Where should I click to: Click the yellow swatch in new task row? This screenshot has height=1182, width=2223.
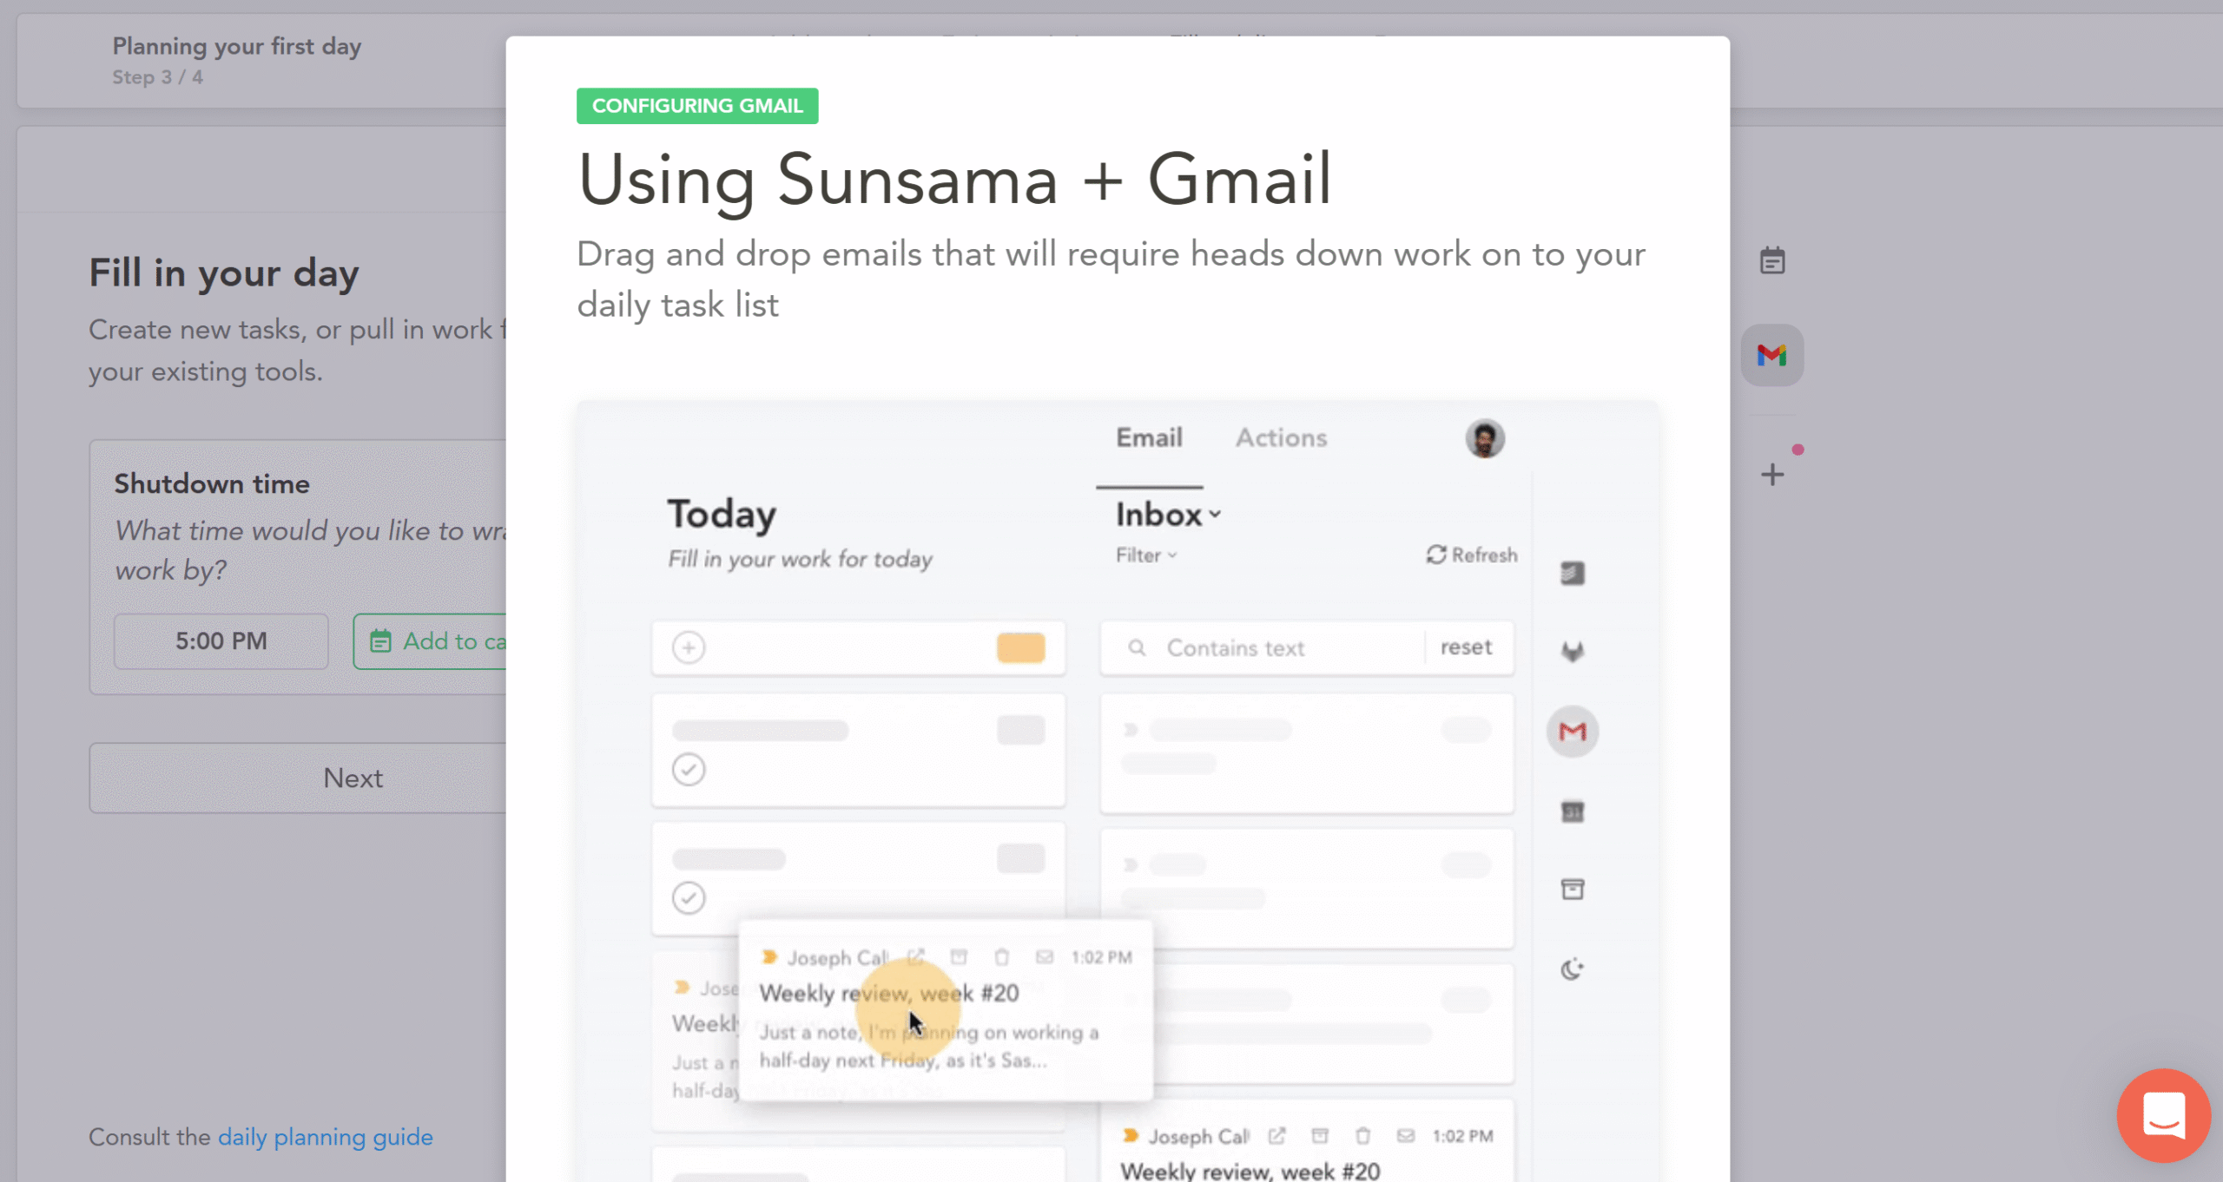(x=1020, y=648)
